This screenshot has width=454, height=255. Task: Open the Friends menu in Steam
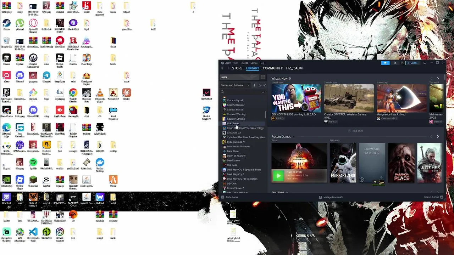[x=244, y=63]
